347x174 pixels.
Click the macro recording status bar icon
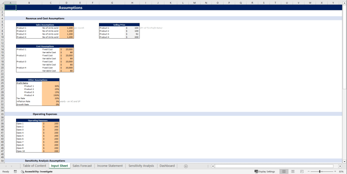[15, 171]
